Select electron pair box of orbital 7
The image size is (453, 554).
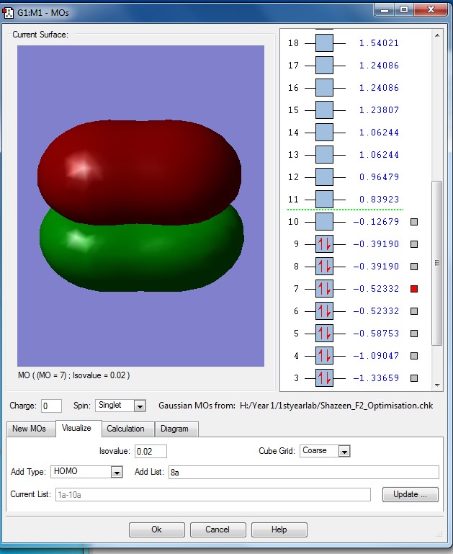pos(324,289)
